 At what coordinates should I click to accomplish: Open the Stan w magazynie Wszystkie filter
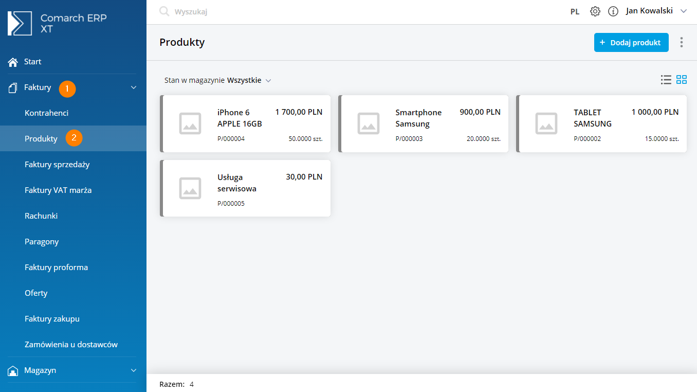coord(217,80)
